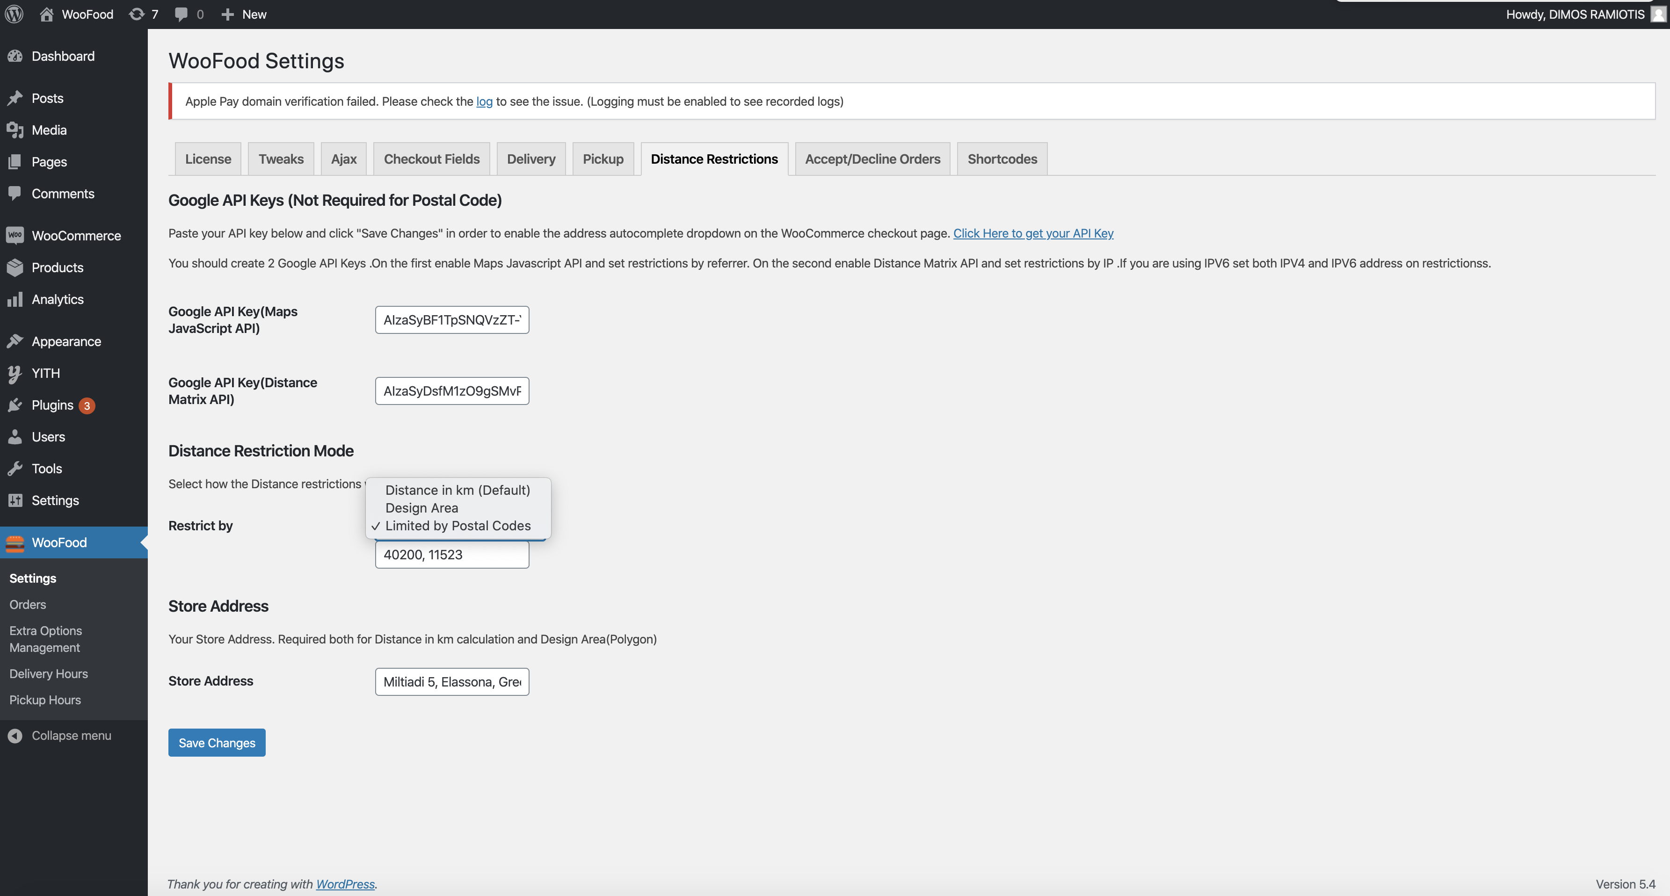Click the WordPress logo icon
1670x896 pixels.
click(x=14, y=14)
